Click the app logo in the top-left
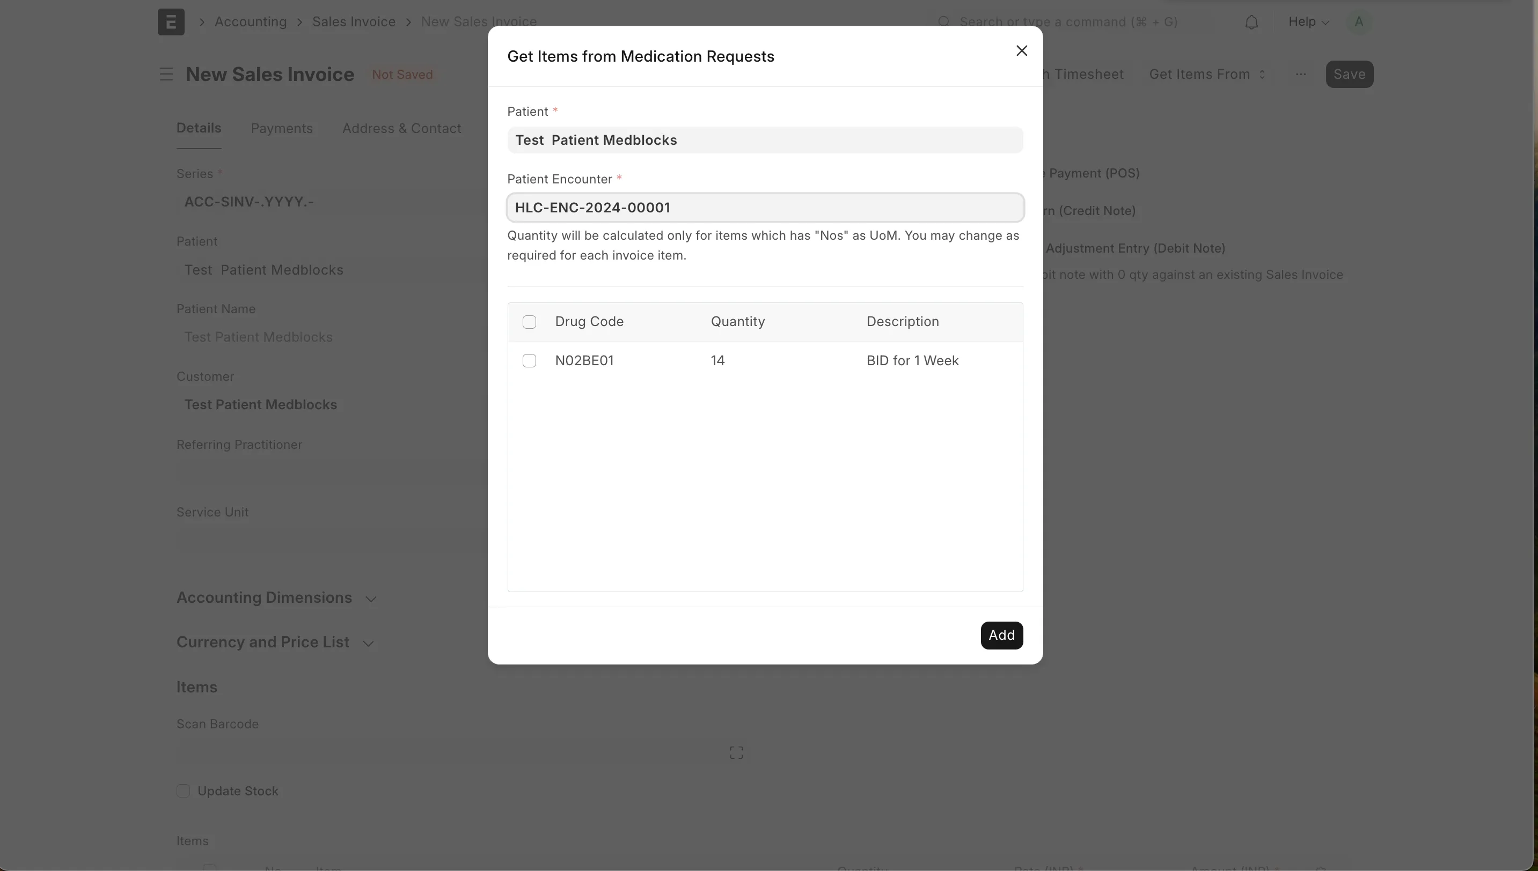 pos(170,21)
